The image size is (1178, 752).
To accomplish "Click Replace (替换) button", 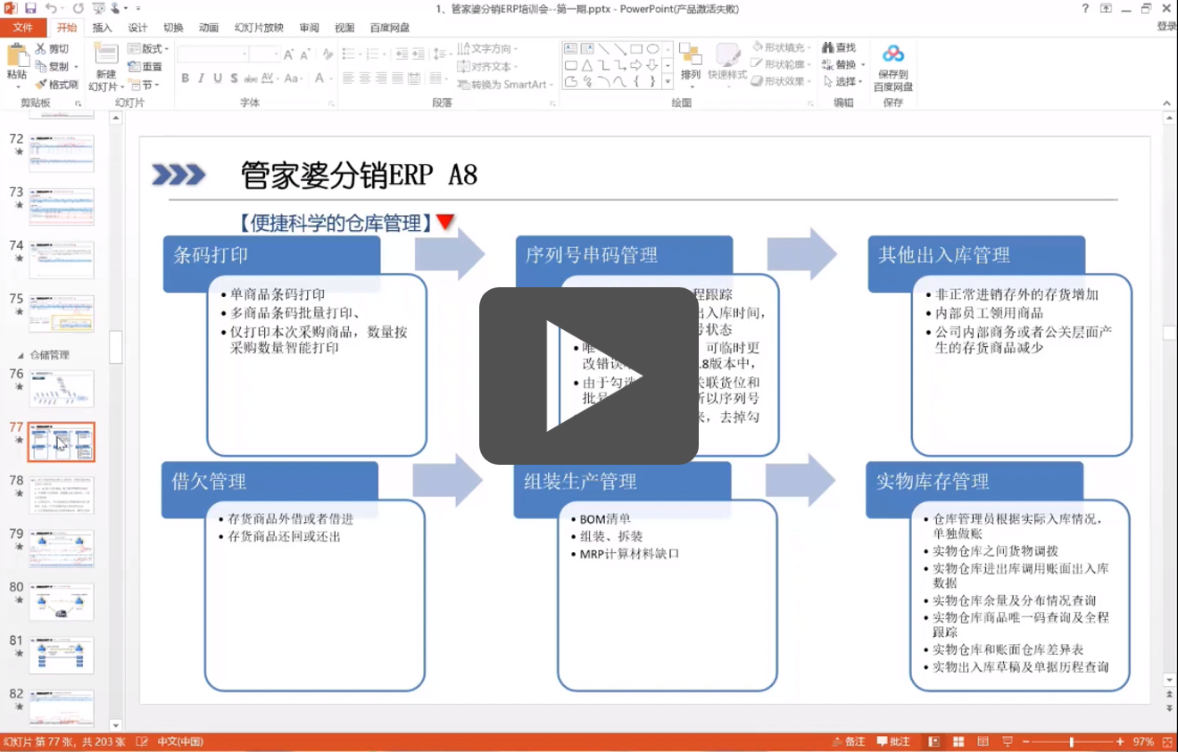I will [843, 64].
